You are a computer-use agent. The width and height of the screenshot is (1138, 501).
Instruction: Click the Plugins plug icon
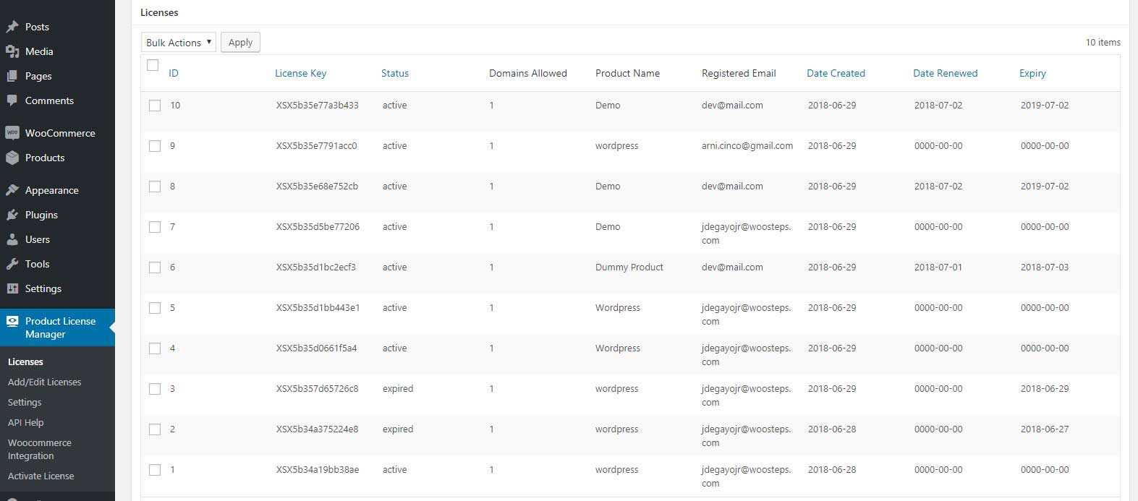point(12,215)
